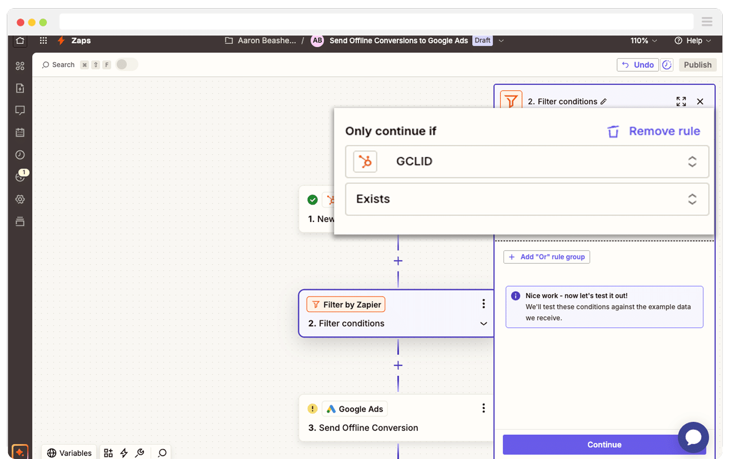Click the pencil icon to rename step
729x459 pixels.
pos(603,101)
